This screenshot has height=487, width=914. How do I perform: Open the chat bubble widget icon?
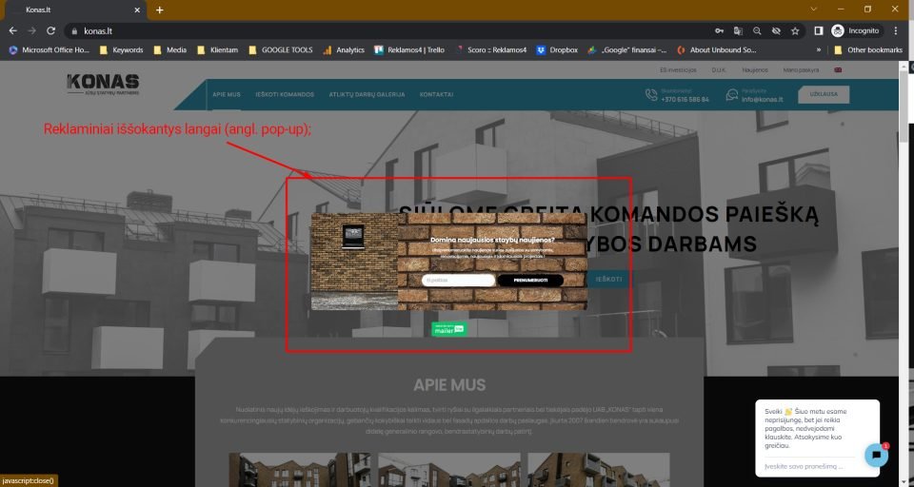tap(875, 455)
